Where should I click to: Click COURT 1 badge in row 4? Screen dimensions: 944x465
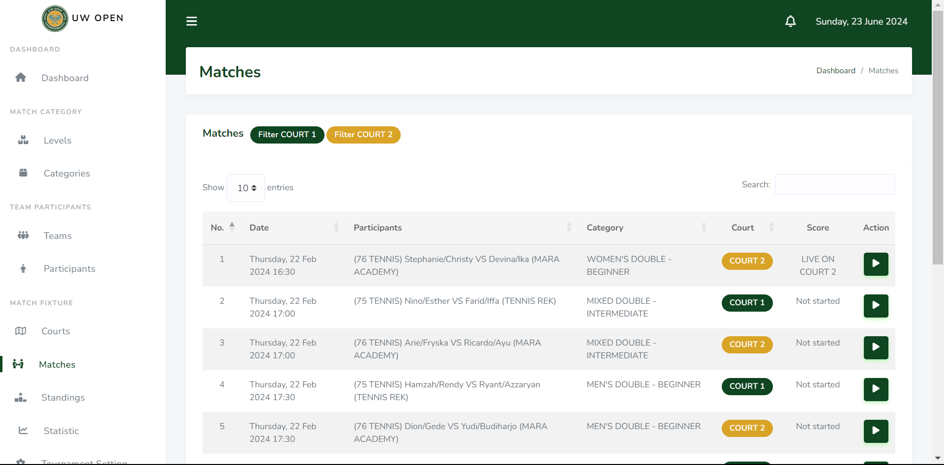(x=747, y=386)
